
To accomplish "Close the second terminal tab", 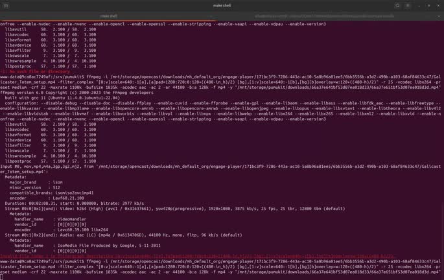I will click(x=428, y=16).
